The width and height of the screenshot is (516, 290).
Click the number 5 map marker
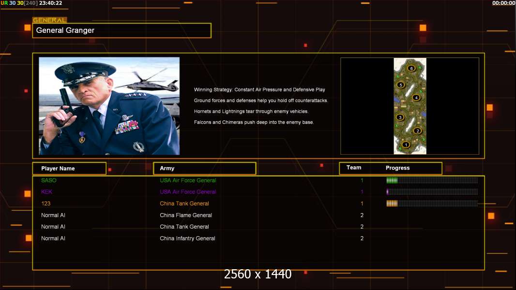[x=400, y=85]
